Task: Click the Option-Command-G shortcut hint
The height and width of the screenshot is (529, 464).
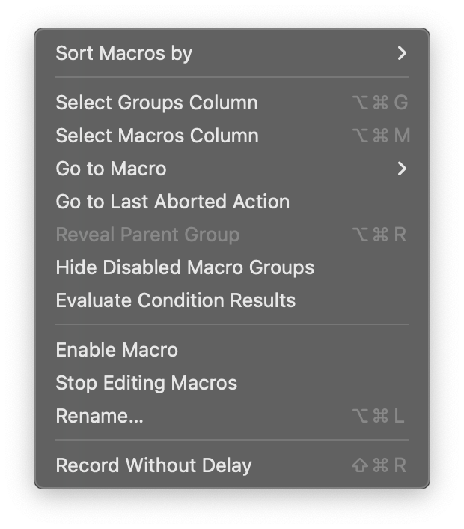Action: tap(379, 103)
